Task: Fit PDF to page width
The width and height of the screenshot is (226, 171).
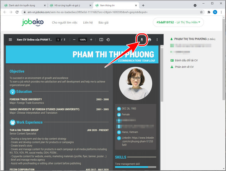Action: click(101, 39)
